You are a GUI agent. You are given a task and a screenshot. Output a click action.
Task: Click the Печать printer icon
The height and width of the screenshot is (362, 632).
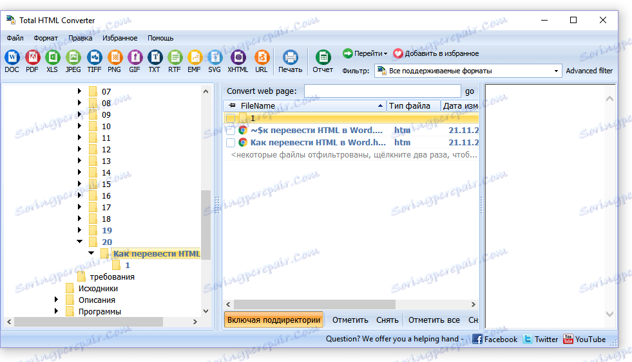point(290,57)
